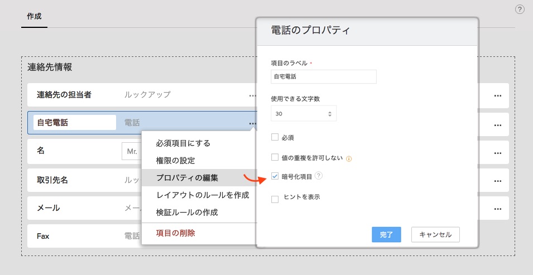Click the far-right ellipsis in the 名 row
This screenshot has width=533, height=275.
tap(498, 153)
